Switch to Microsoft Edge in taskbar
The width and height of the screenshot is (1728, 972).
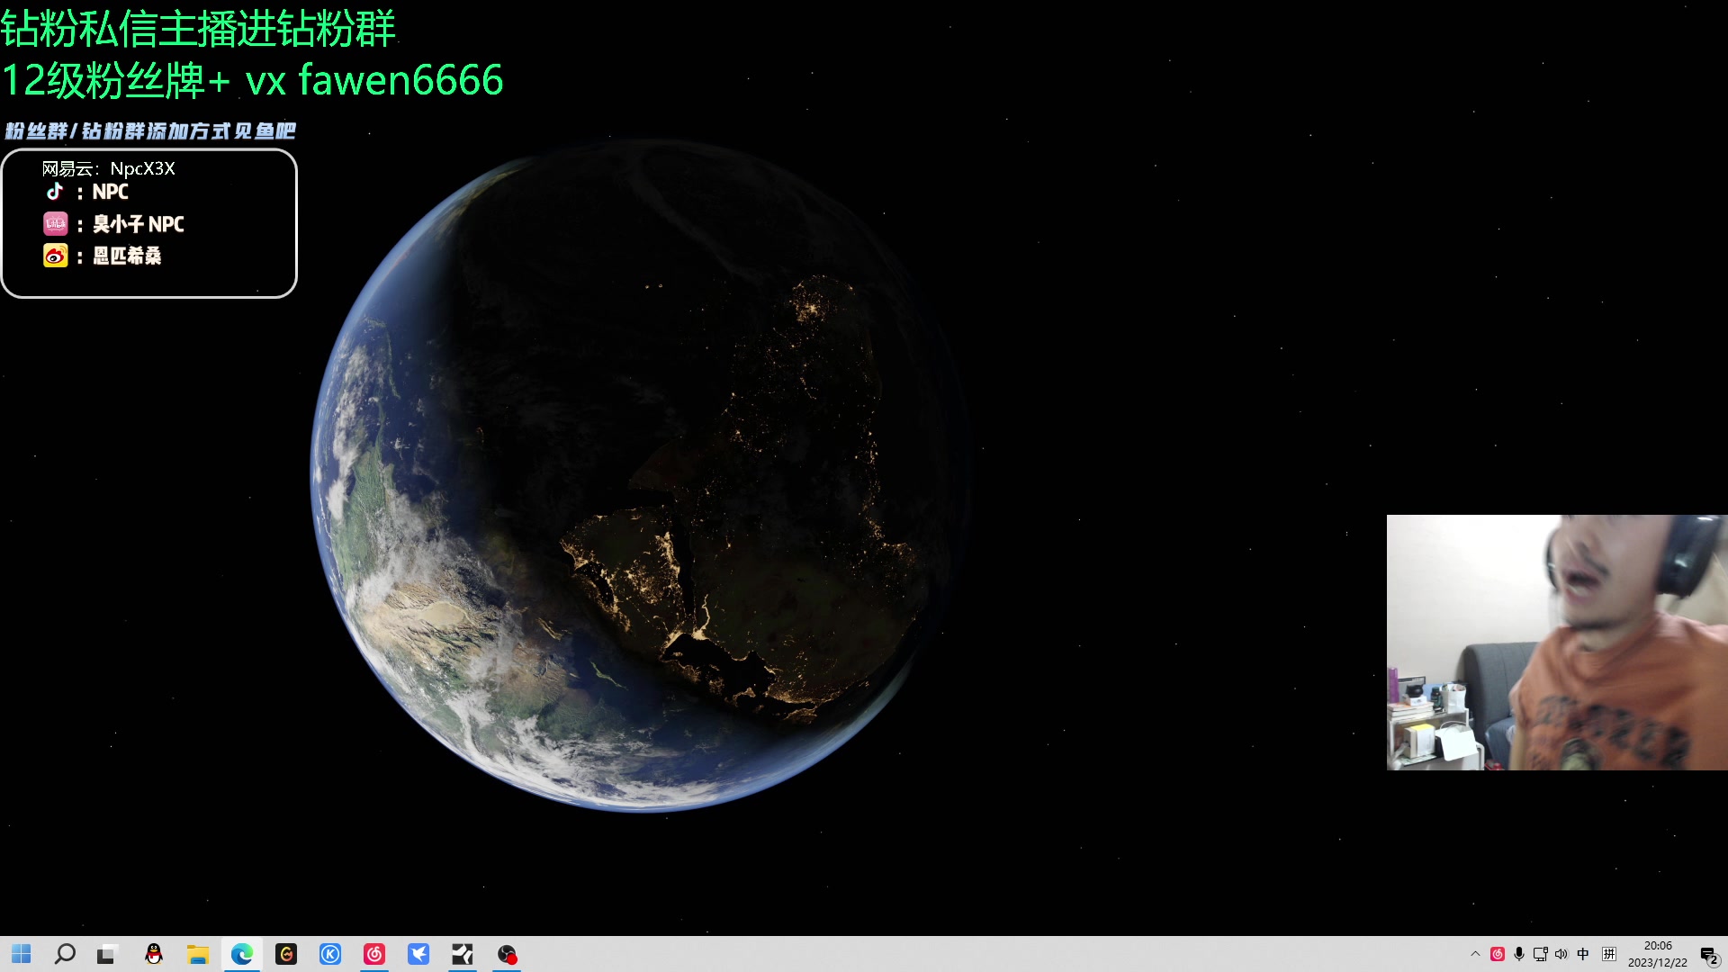click(241, 954)
